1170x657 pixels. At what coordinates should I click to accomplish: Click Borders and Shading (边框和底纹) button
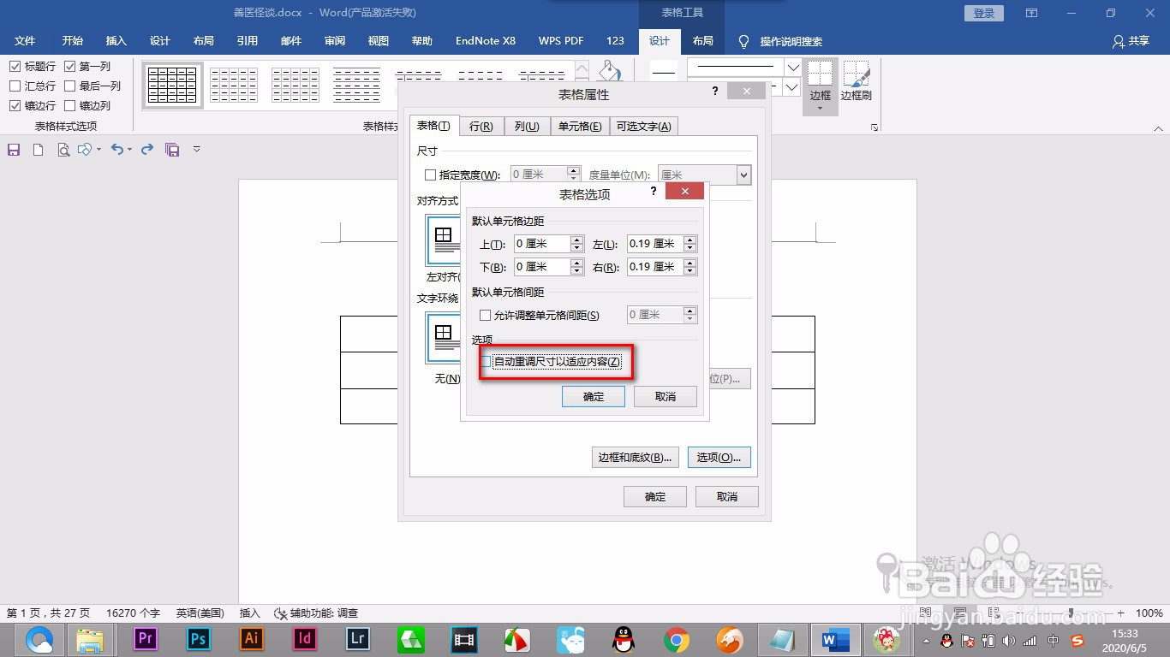(x=636, y=457)
